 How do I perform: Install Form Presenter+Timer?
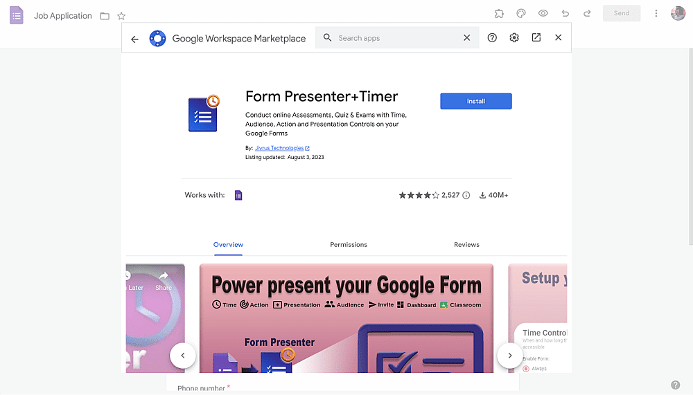point(476,101)
